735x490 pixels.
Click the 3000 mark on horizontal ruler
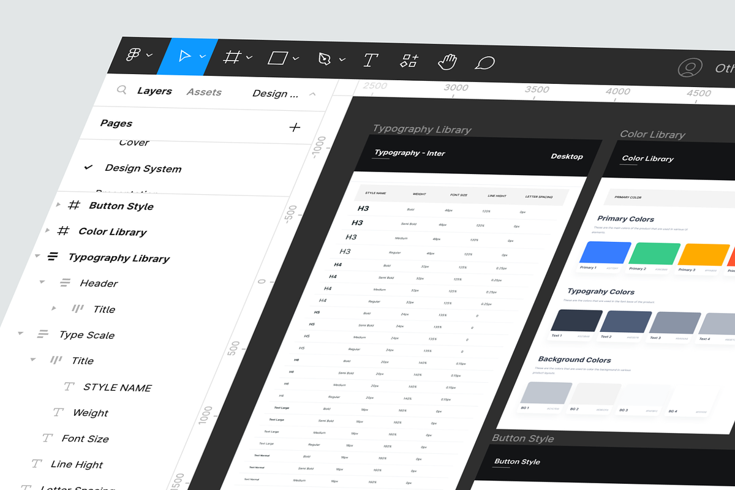(x=456, y=88)
